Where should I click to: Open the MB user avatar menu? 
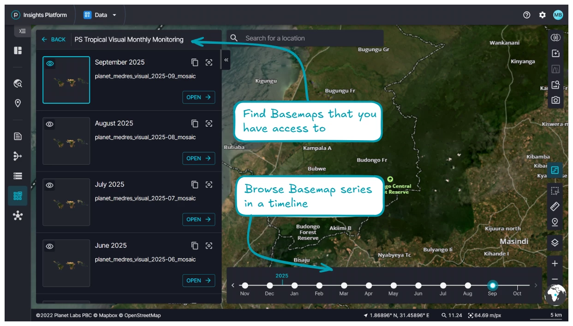click(558, 15)
